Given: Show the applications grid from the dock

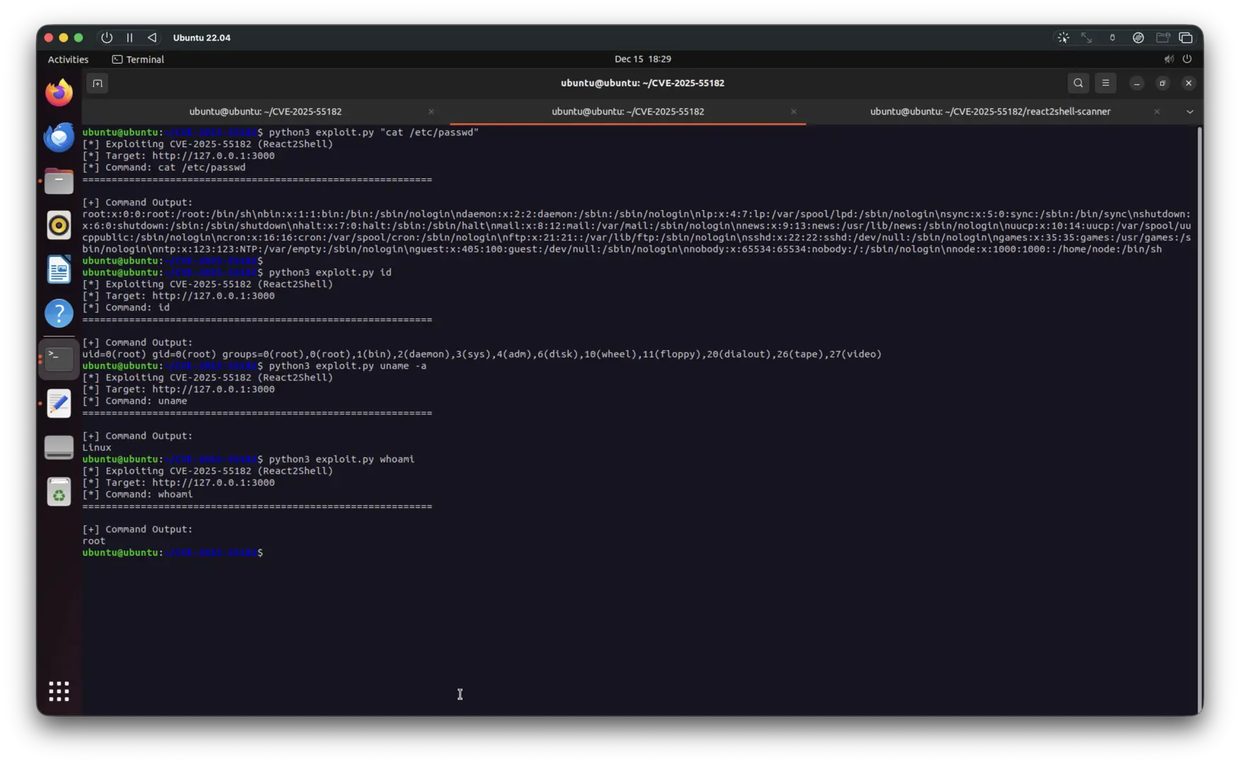Looking at the screenshot, I should (59, 691).
